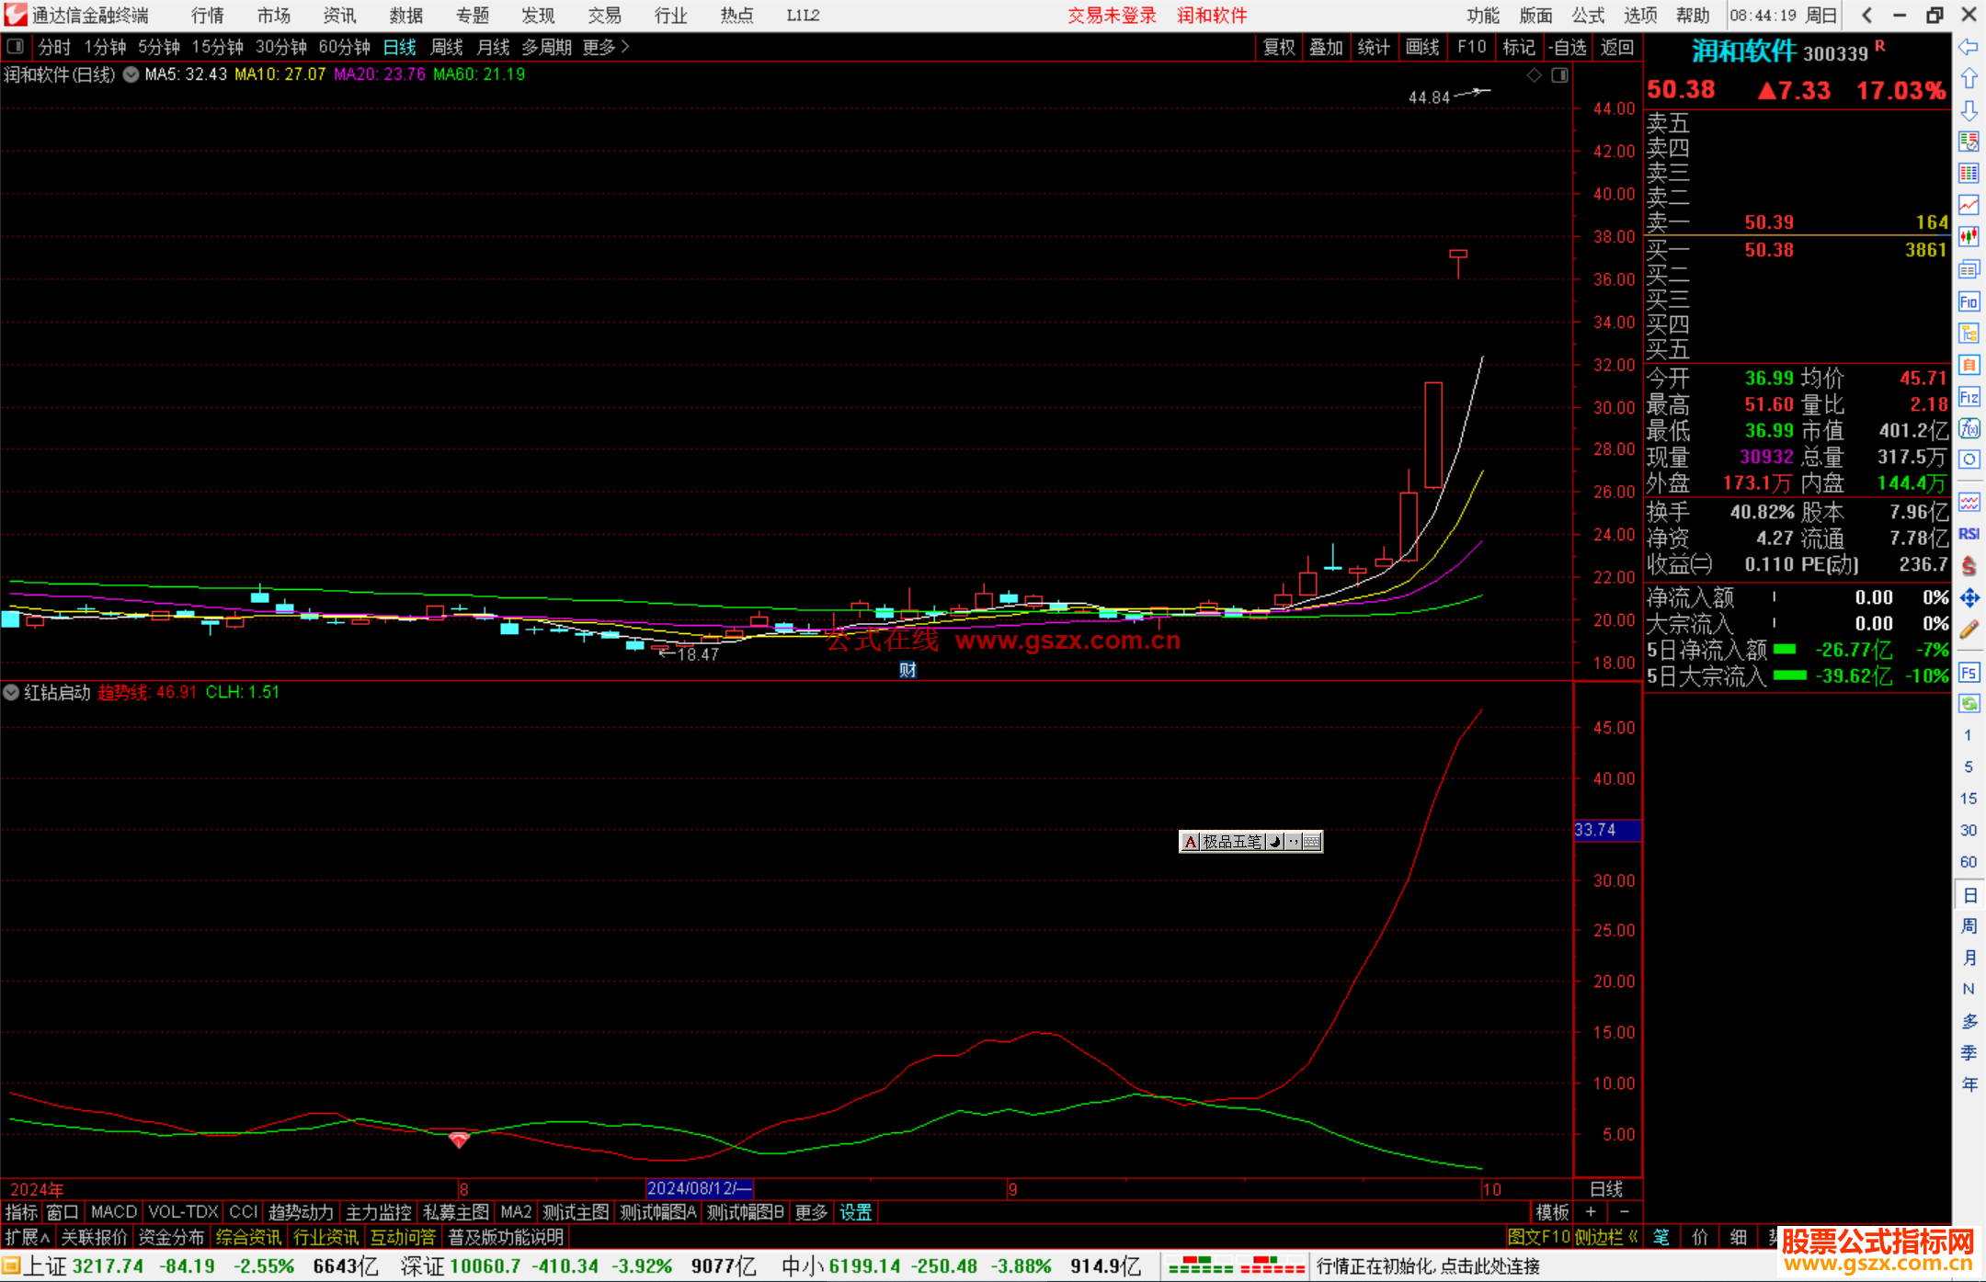This screenshot has width=1986, height=1282.
Task: Click the 统计 button
Action: pos(1374,47)
